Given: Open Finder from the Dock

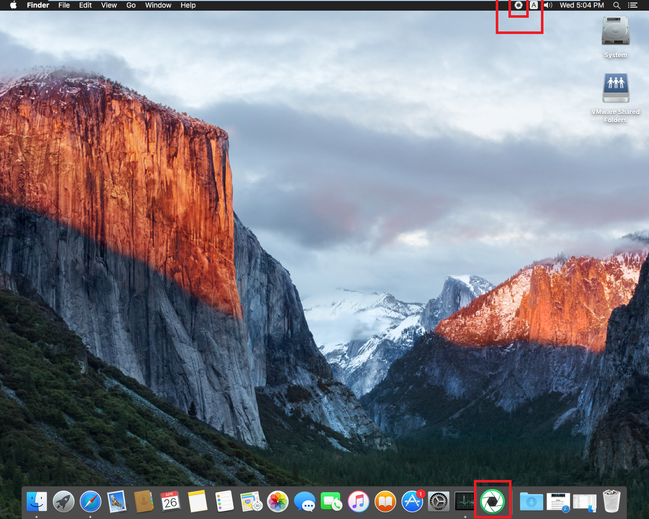Looking at the screenshot, I should point(37,502).
